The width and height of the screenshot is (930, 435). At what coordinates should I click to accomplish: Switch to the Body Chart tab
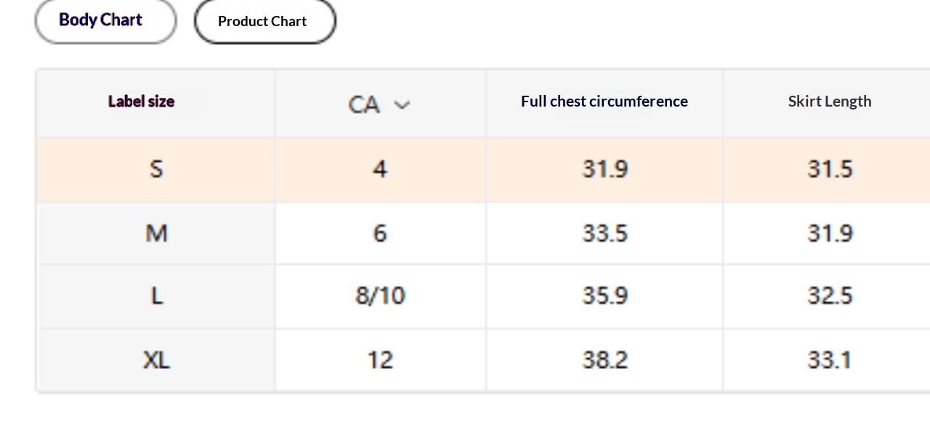coord(105,20)
